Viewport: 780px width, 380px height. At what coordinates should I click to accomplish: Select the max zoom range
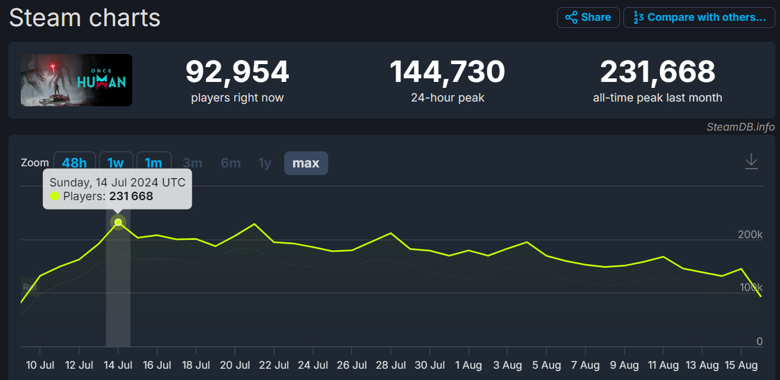[306, 163]
